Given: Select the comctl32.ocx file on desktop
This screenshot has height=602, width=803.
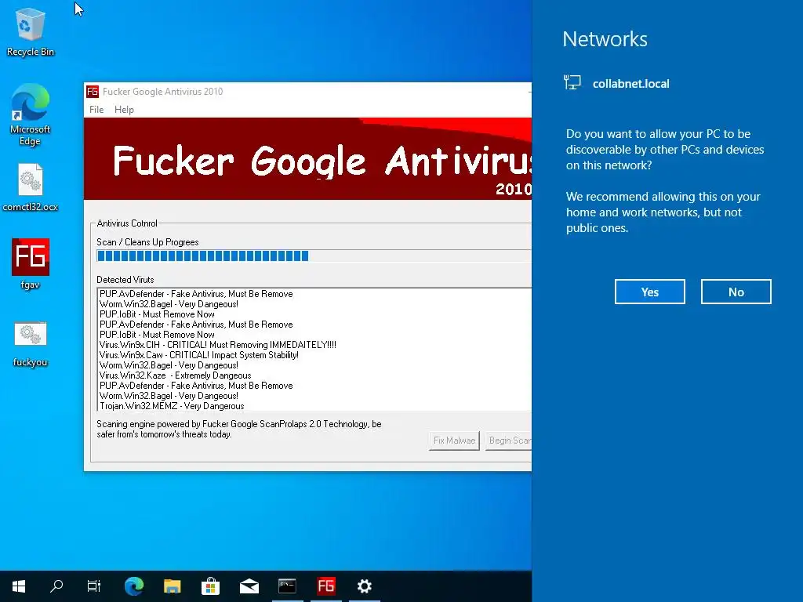Looking at the screenshot, I should point(31,187).
